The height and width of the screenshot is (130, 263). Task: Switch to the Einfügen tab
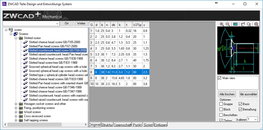pyautogui.click(x=160, y=125)
